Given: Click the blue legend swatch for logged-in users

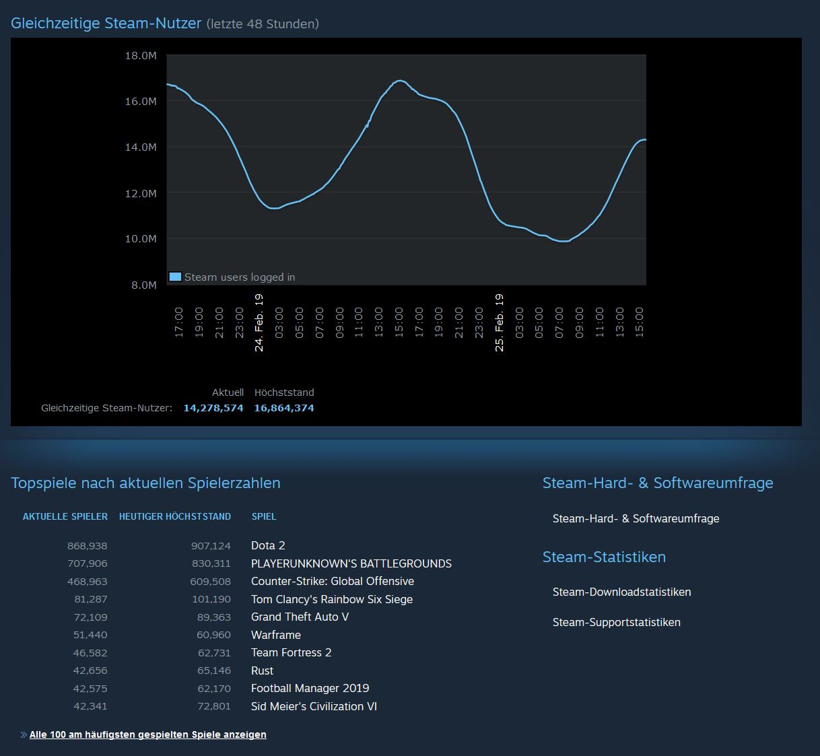Looking at the screenshot, I should 175,277.
